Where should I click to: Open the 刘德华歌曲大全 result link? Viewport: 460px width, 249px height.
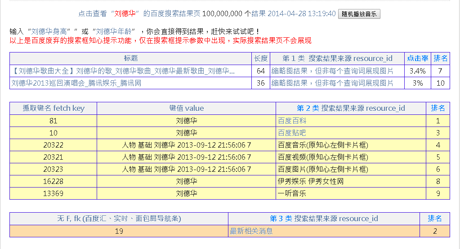tap(123, 71)
